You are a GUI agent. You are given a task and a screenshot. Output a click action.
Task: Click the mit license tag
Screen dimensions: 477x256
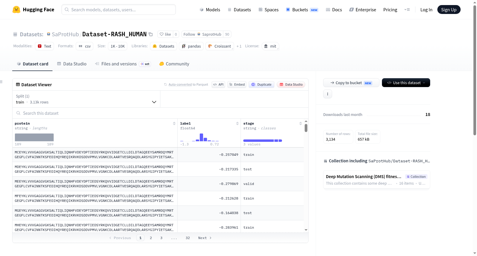click(270, 46)
